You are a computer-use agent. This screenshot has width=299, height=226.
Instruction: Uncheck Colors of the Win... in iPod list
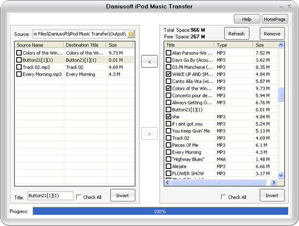169,89
